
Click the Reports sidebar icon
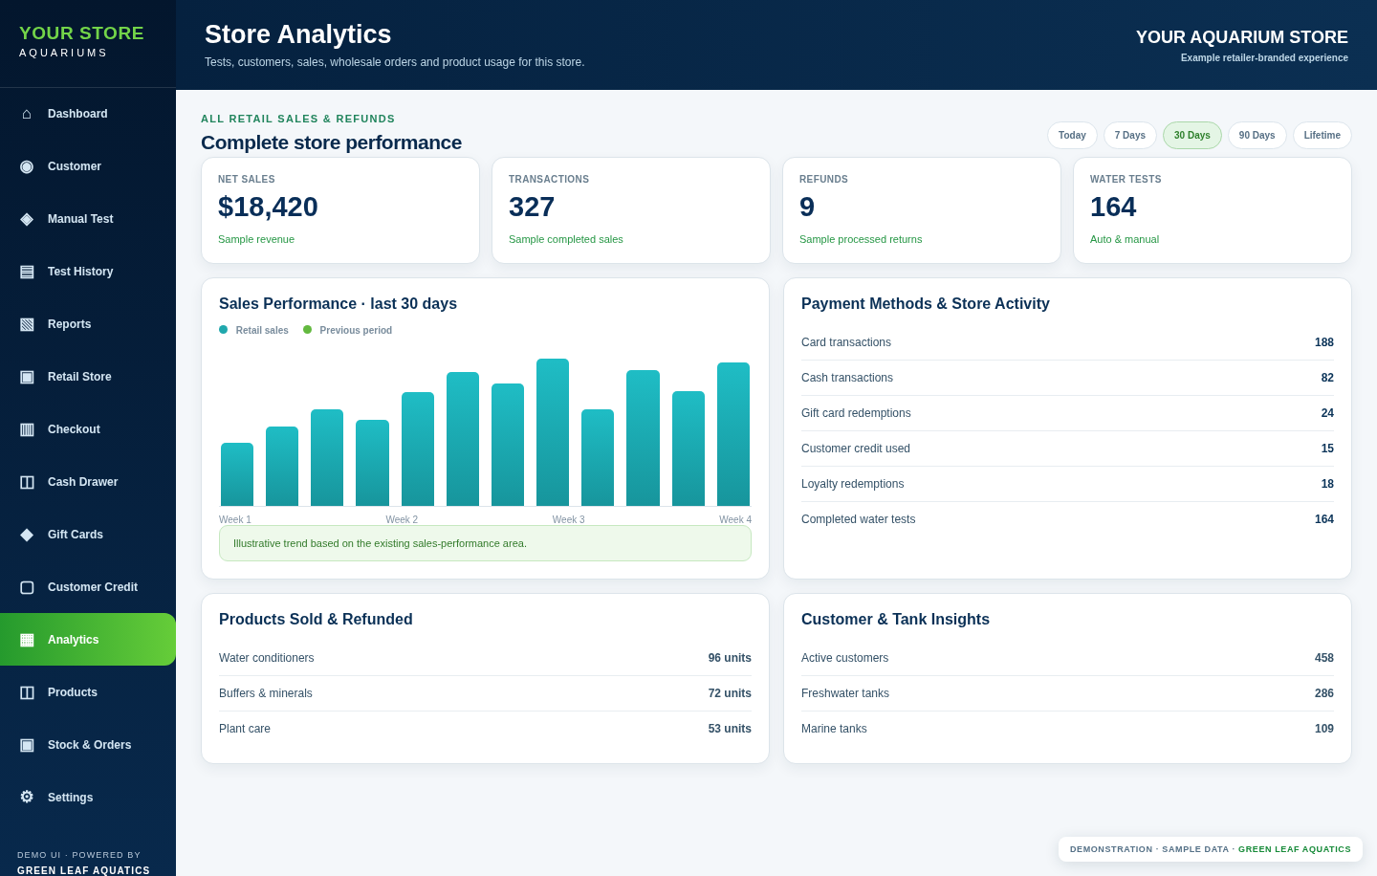[x=27, y=324]
